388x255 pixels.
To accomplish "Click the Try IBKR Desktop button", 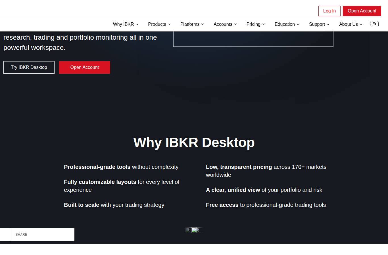I will [29, 67].
